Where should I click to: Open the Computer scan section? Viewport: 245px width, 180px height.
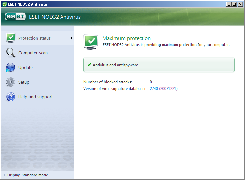38,53
